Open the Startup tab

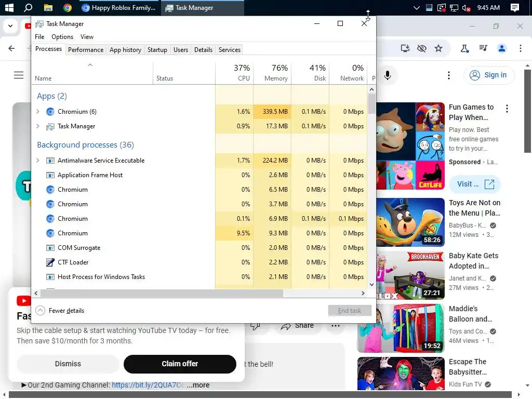[157, 50]
